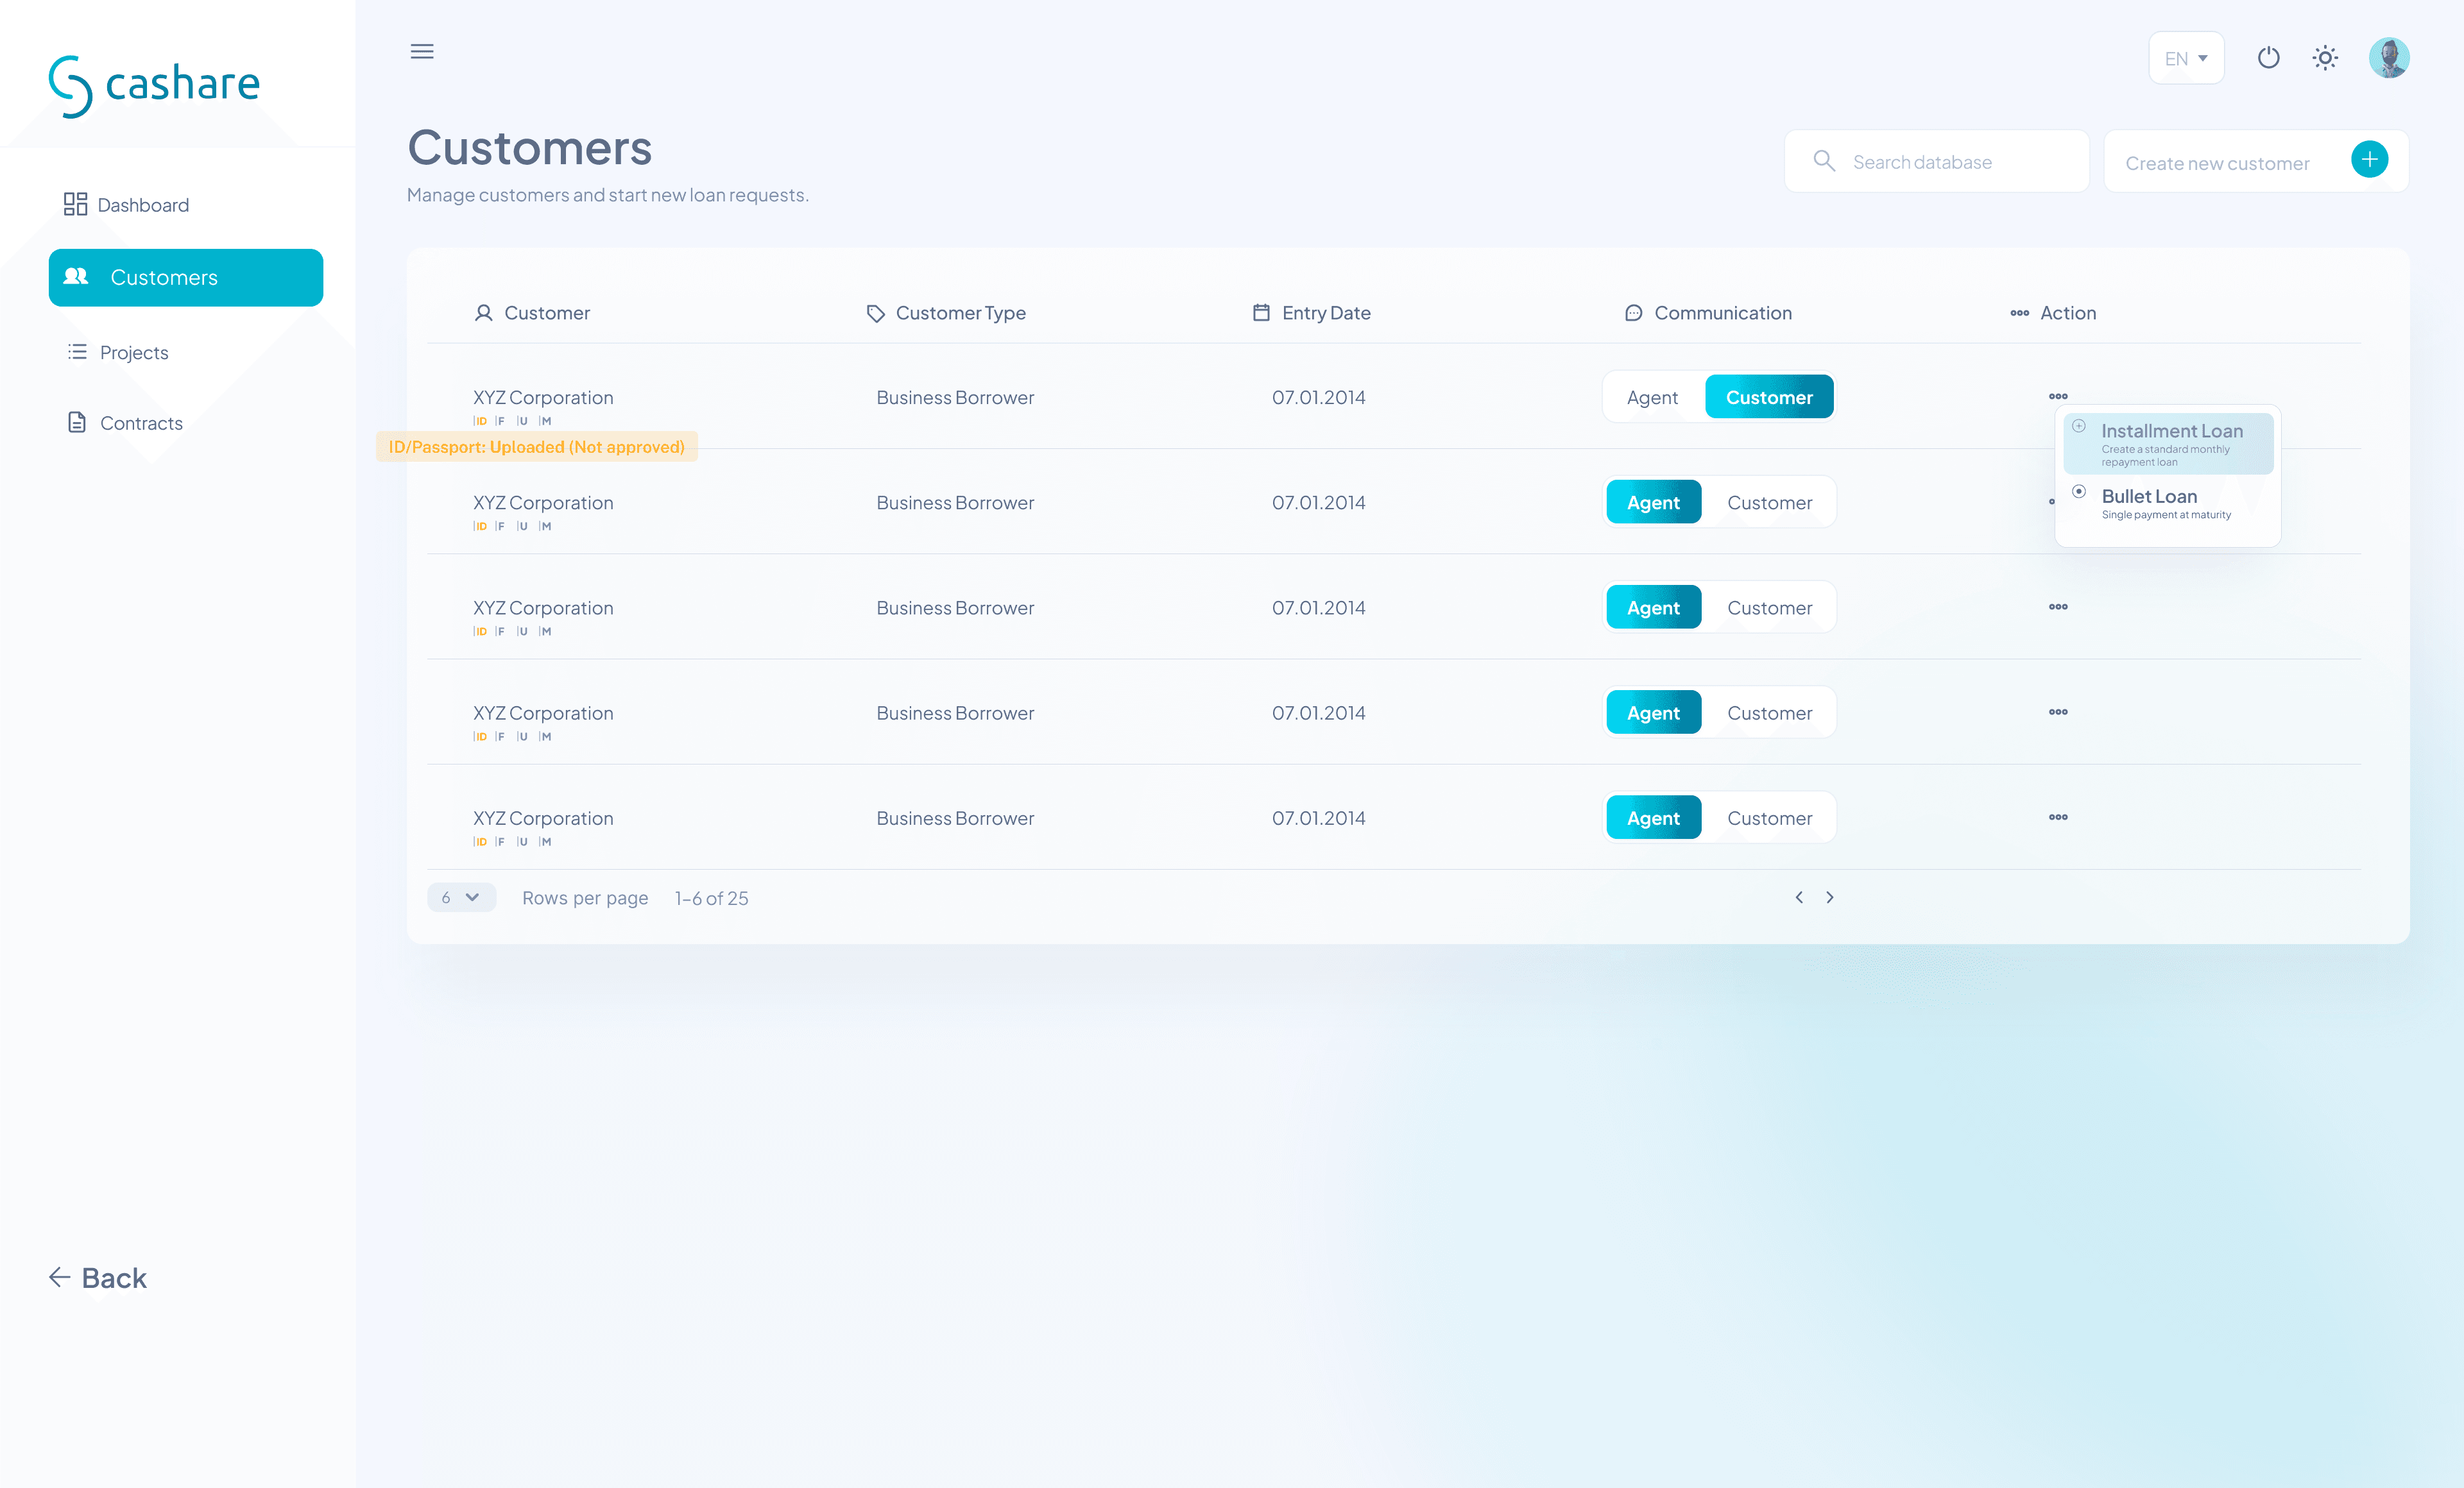Switch the first row communication to Agent
Screen dimensions: 2464x1488
(x=1652, y=398)
